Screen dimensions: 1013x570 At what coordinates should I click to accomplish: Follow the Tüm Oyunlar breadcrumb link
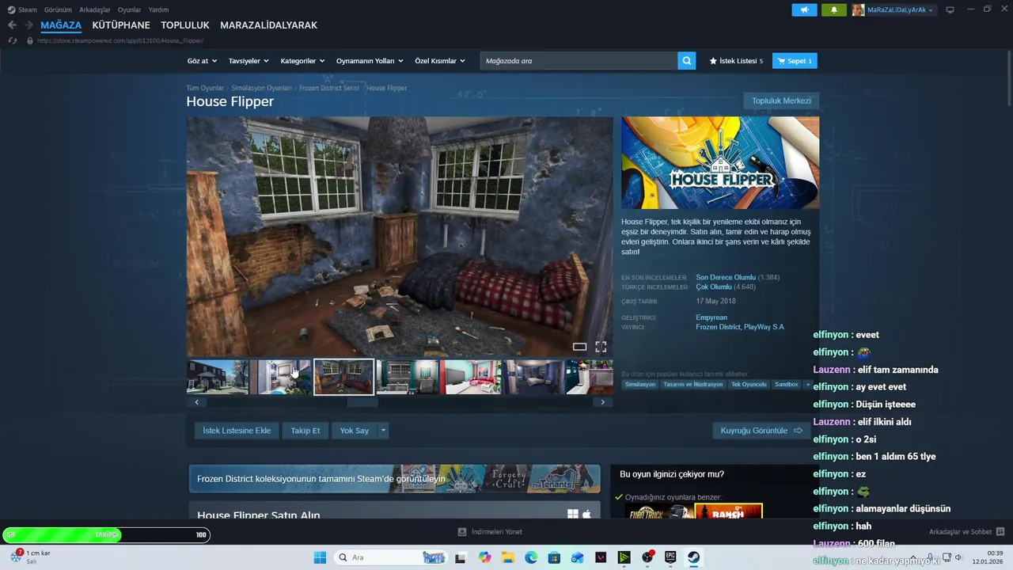[x=205, y=88]
